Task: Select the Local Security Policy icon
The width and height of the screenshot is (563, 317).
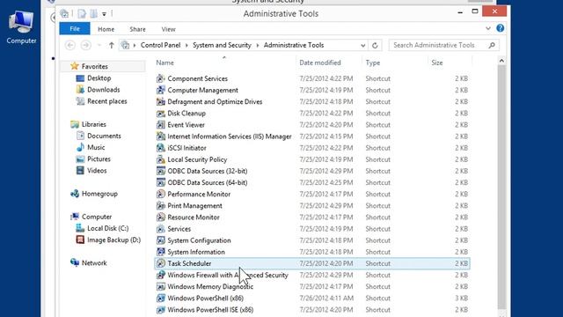Action: point(160,159)
